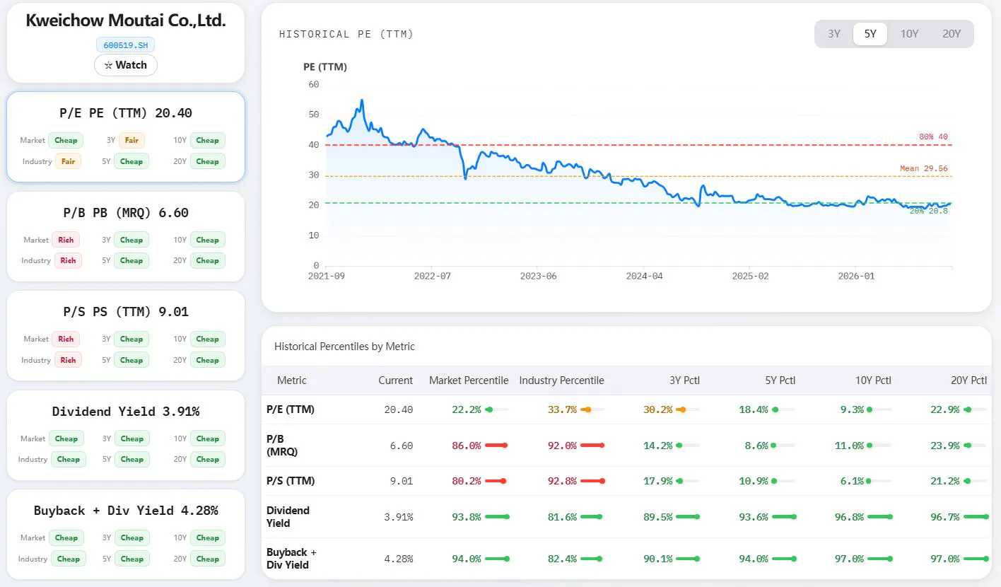Select the P/B (MRQ) row label in the table
This screenshot has height=587, width=1001.
pyautogui.click(x=282, y=446)
